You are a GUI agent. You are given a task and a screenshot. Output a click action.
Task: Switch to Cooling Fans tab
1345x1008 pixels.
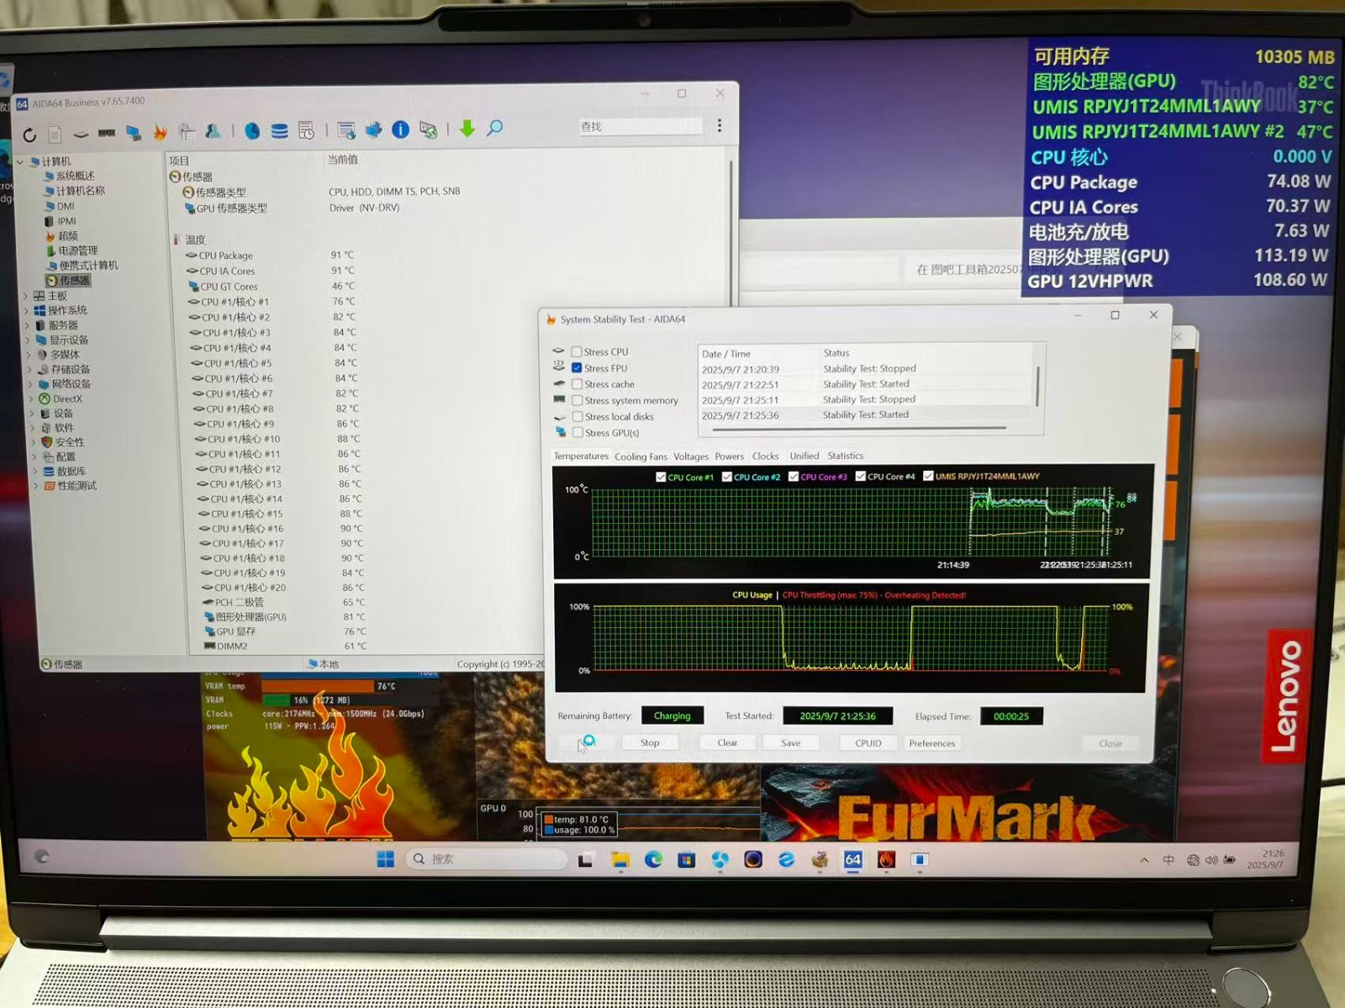coord(641,457)
